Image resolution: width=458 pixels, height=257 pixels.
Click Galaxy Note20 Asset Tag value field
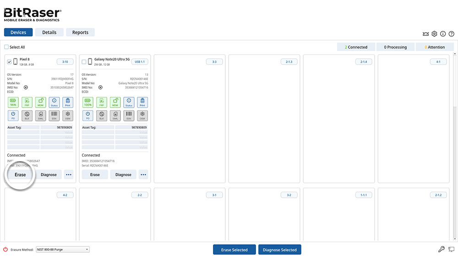131,127
